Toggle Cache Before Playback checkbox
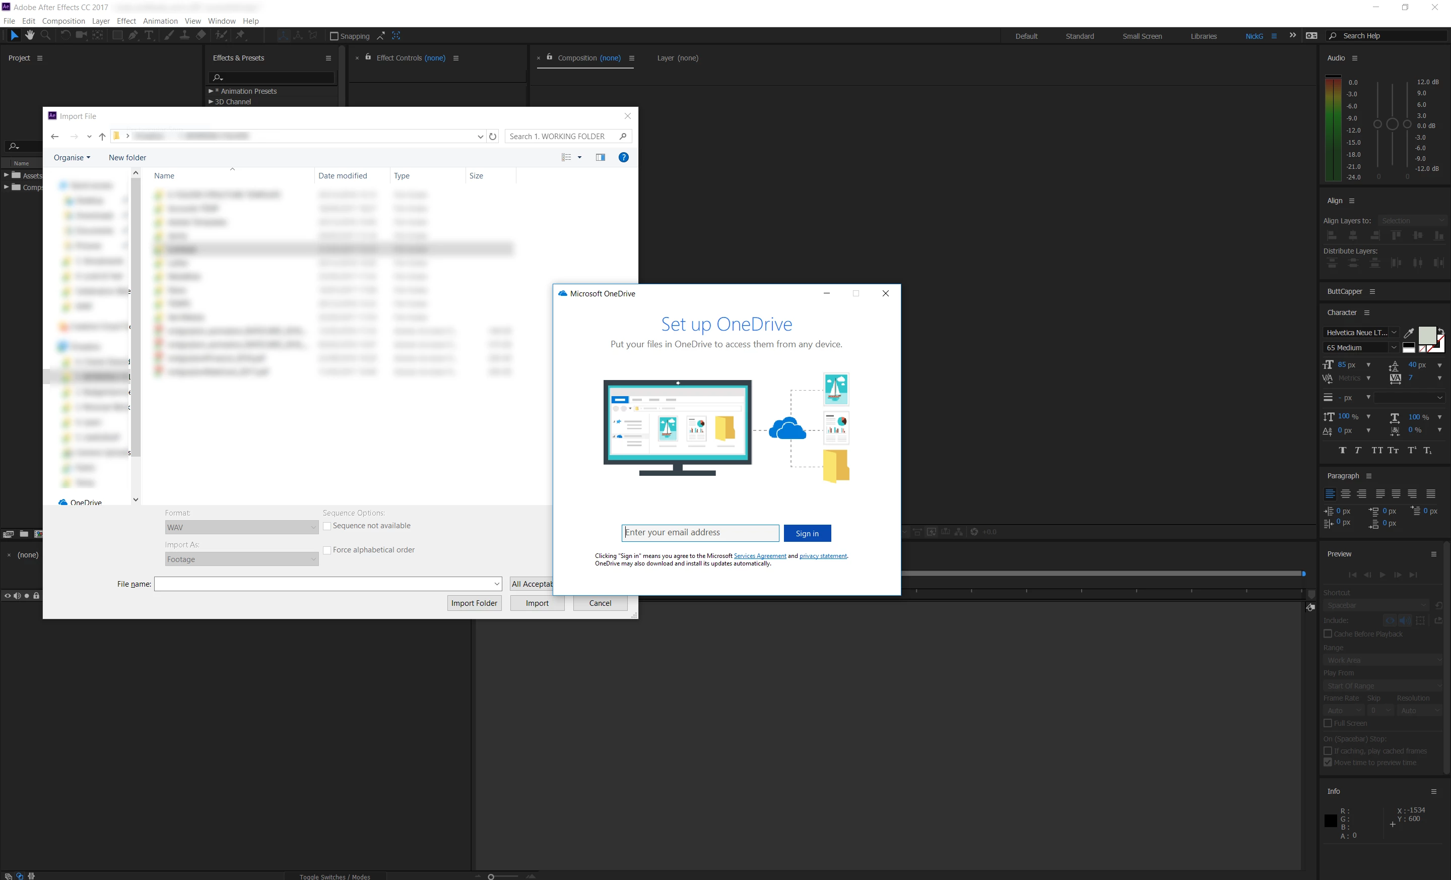Image resolution: width=1451 pixels, height=880 pixels. pos(1328,634)
